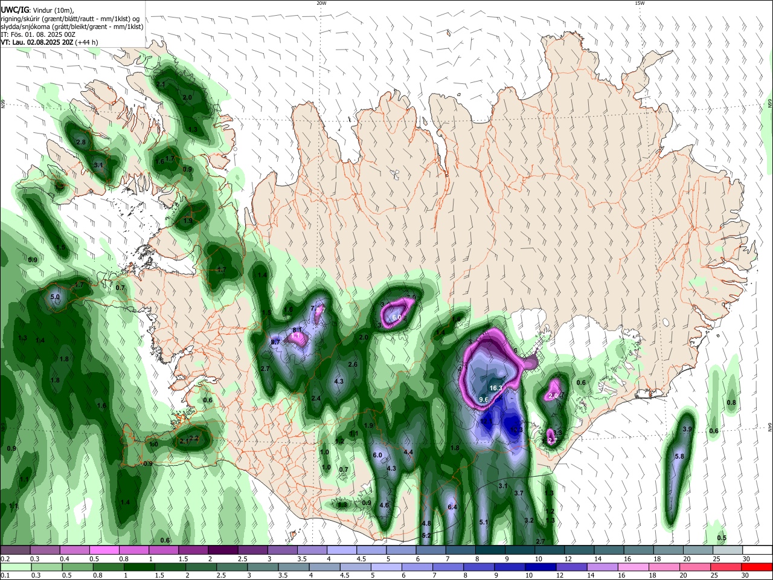Pick the dark teal swatch labeled 9, upper legend row

[x=521, y=550]
